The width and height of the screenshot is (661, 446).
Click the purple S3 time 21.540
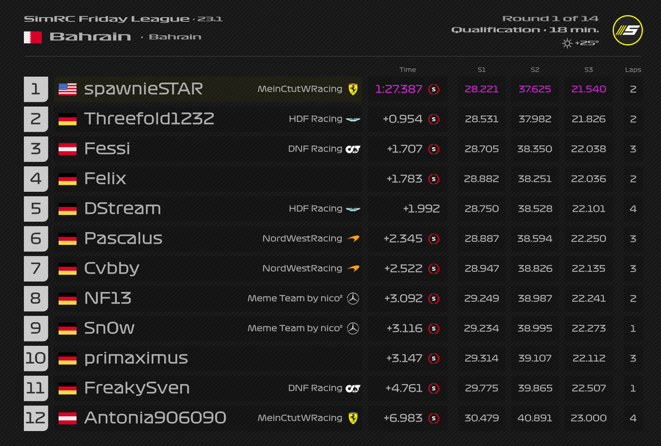click(x=589, y=89)
